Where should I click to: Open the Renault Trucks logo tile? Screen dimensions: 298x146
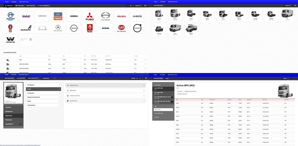[x=90, y=28]
